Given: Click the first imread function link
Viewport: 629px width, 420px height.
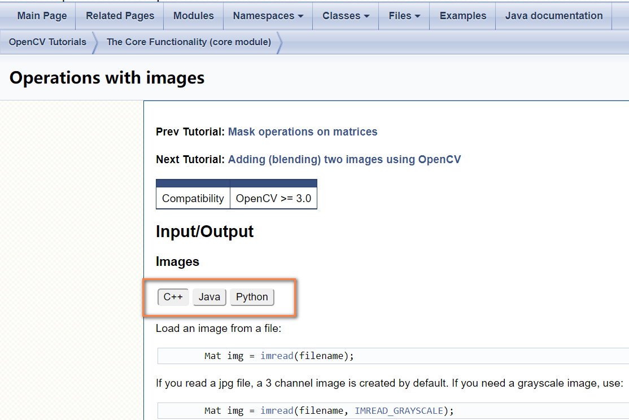Looking at the screenshot, I should click(277, 356).
